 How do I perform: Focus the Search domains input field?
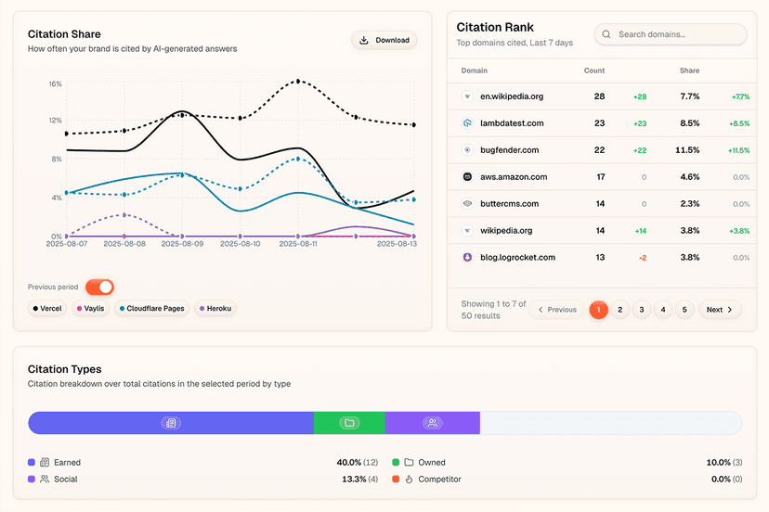[x=678, y=34]
